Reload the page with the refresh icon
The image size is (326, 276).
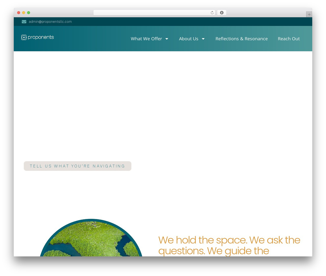click(212, 13)
